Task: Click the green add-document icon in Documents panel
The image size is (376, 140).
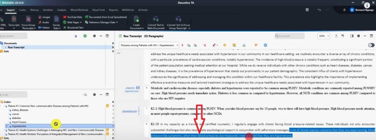Action: 85,36
